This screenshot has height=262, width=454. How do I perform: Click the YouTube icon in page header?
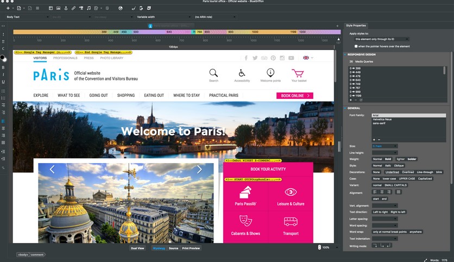[x=291, y=58]
